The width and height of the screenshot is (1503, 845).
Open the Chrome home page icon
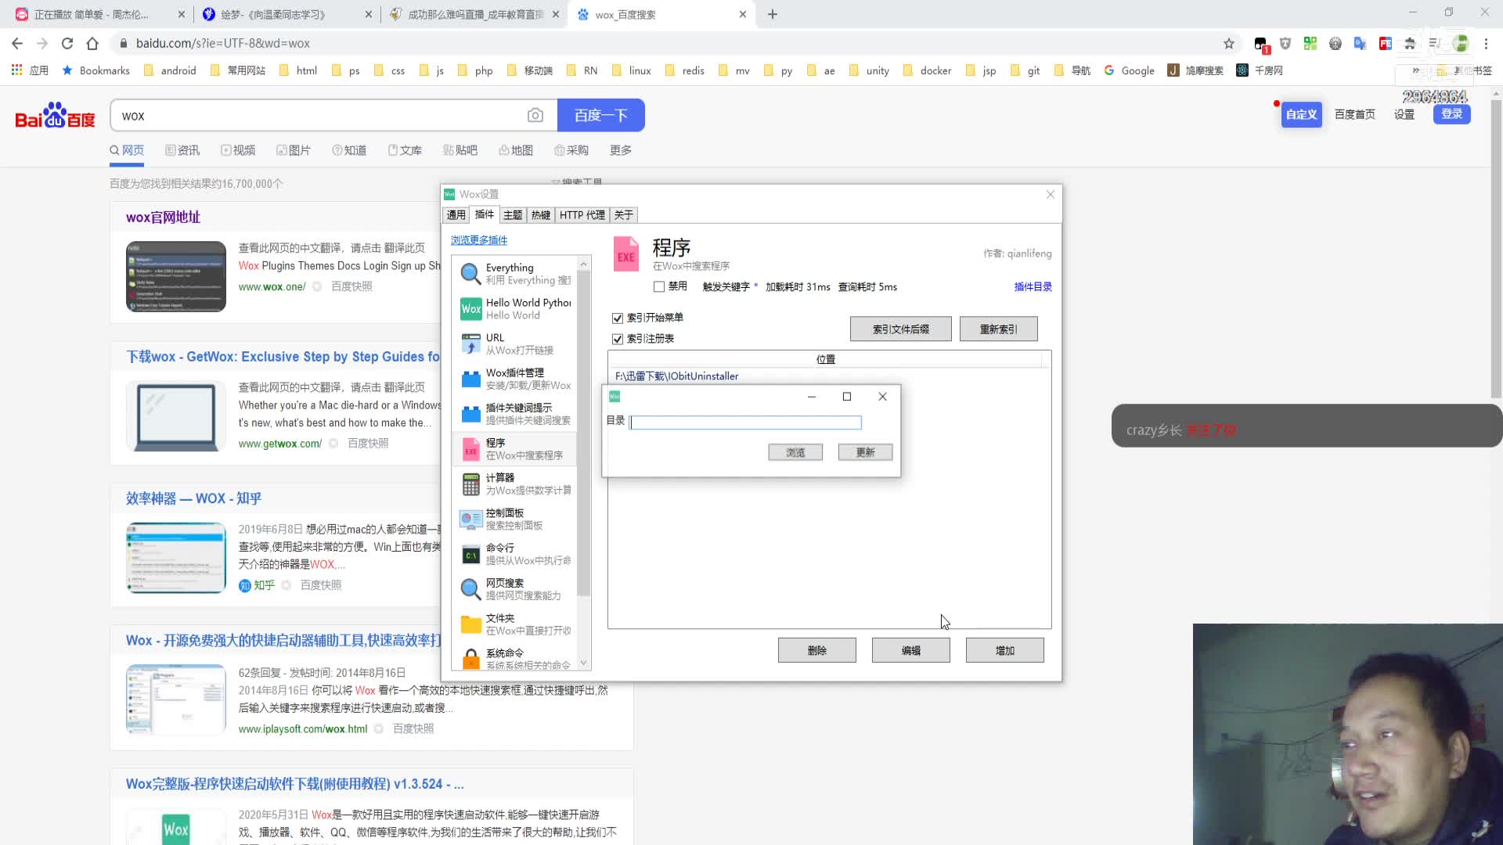click(92, 44)
